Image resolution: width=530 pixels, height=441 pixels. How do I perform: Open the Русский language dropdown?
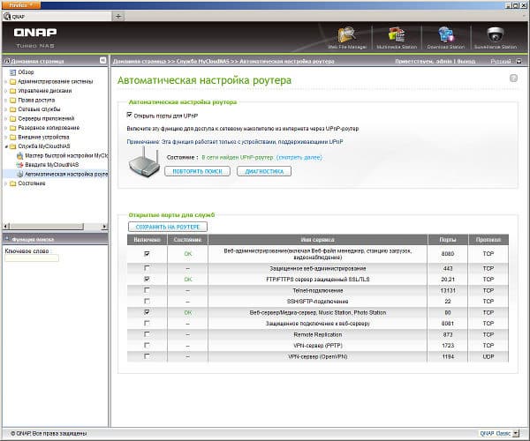point(519,62)
